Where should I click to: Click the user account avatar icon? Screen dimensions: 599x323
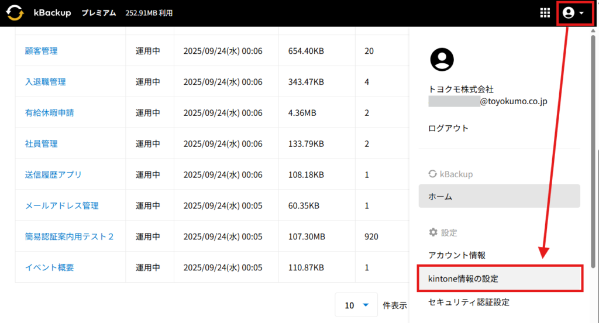pyautogui.click(x=568, y=13)
